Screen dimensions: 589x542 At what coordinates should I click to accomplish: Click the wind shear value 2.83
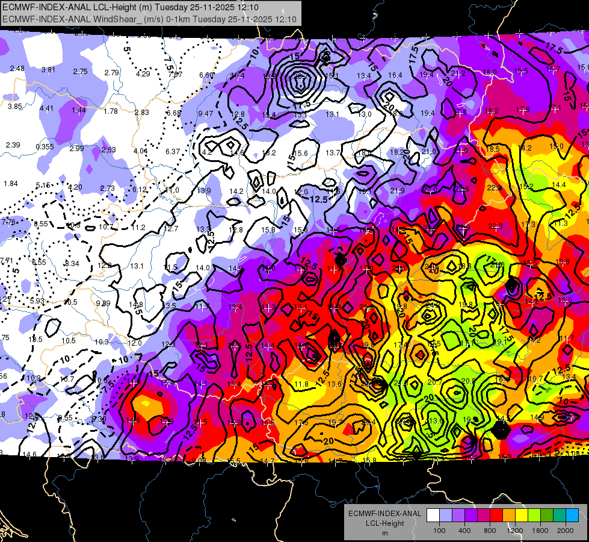[142, 113]
